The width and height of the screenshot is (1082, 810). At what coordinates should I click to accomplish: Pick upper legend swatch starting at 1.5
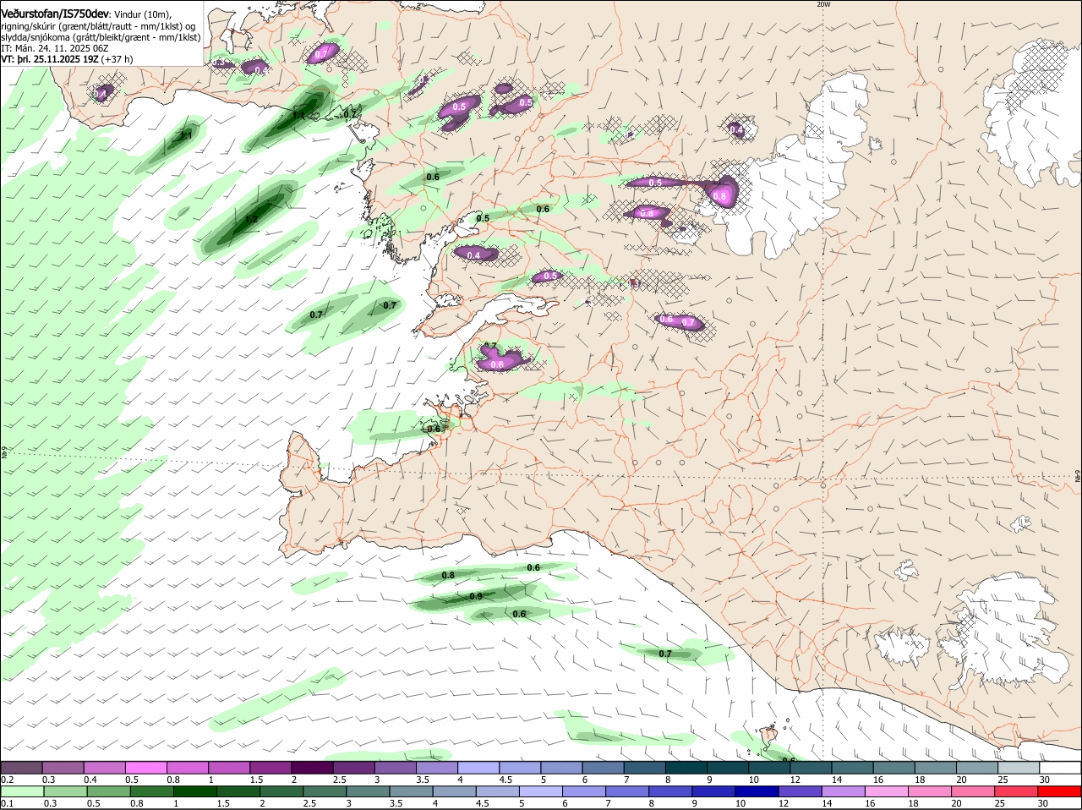tap(270, 767)
